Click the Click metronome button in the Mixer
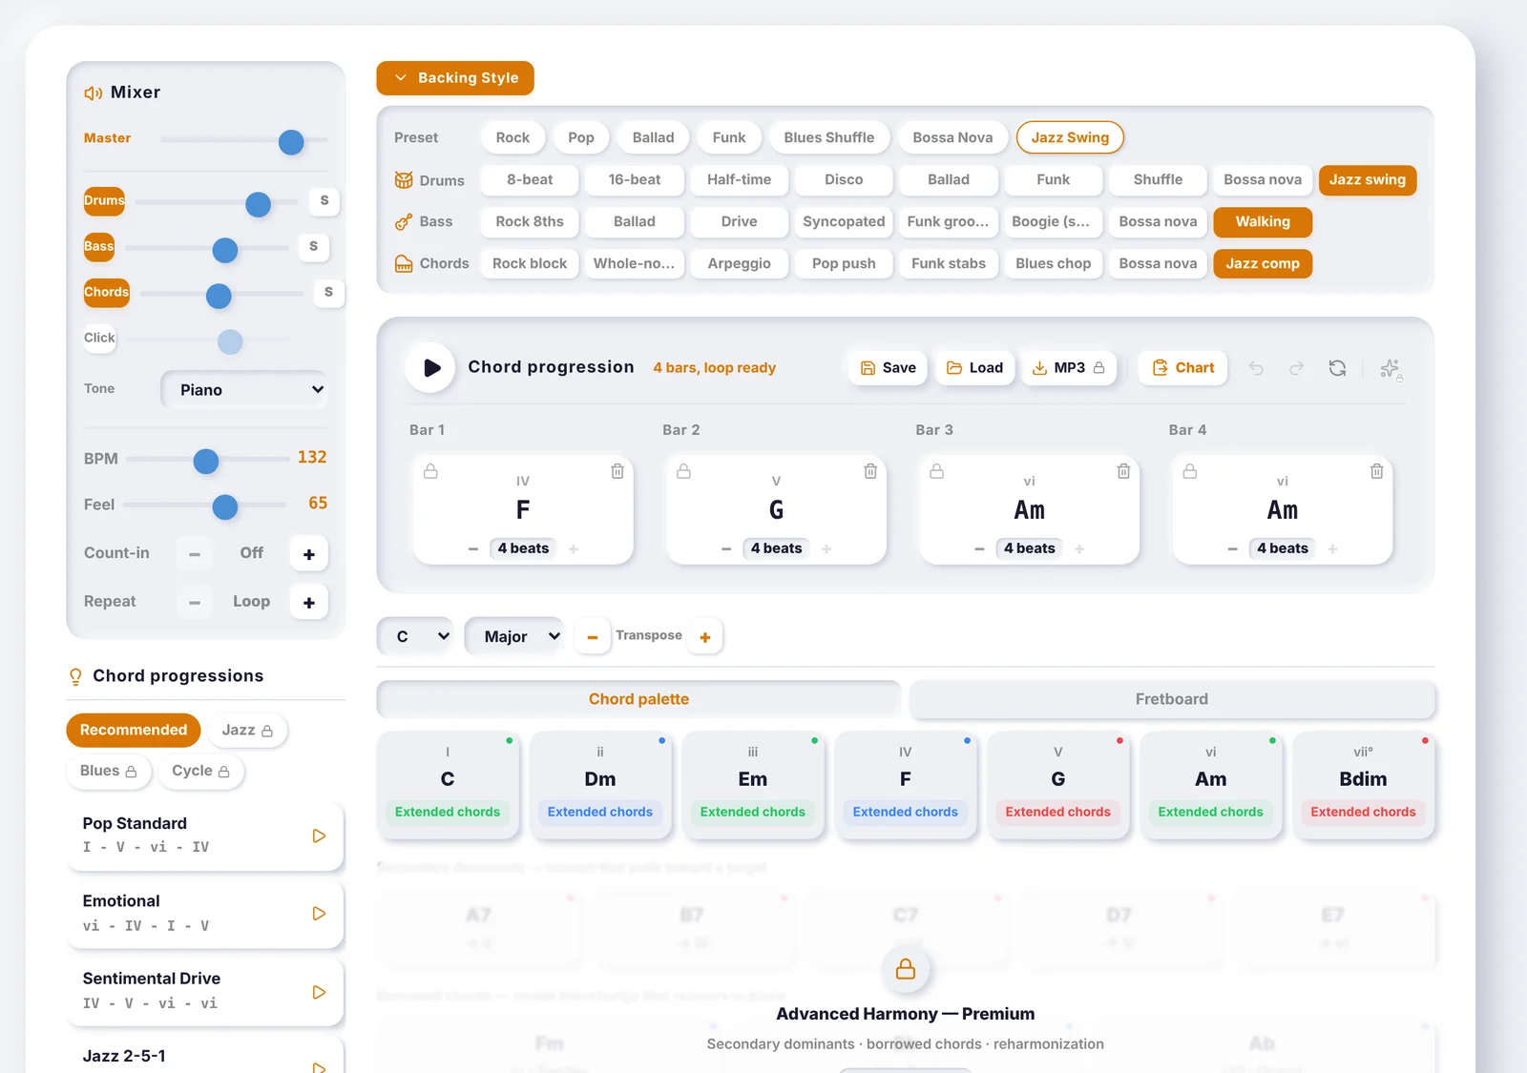1527x1073 pixels. 99,338
